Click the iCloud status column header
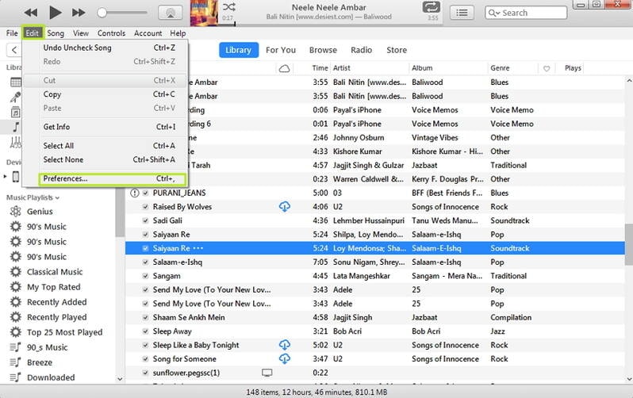Image resolution: width=633 pixels, height=398 pixels. pyautogui.click(x=284, y=68)
